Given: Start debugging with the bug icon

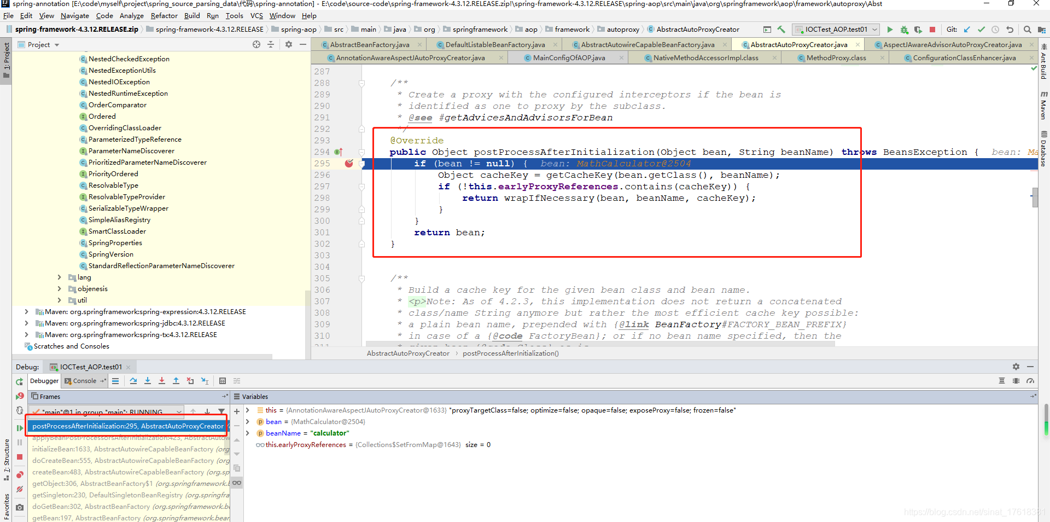Looking at the screenshot, I should [904, 30].
